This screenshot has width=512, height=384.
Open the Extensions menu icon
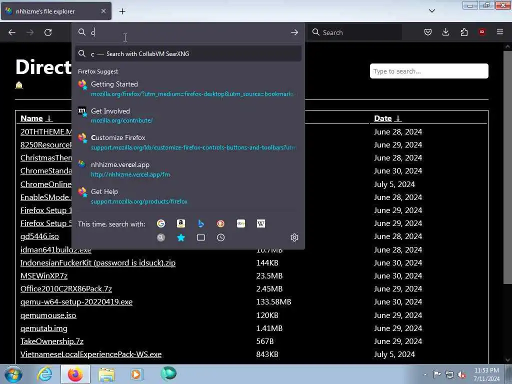[x=464, y=32]
